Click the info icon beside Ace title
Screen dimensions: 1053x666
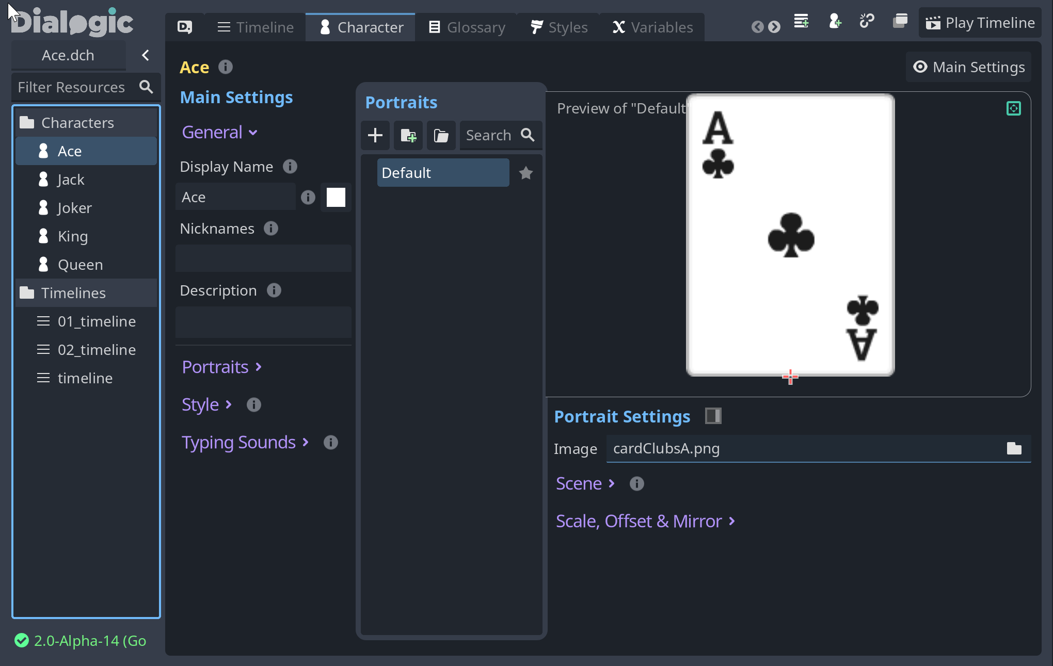pyautogui.click(x=226, y=67)
